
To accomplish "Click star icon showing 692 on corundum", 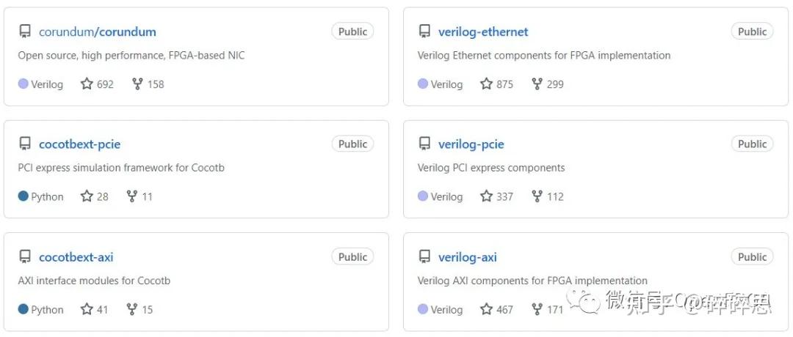I will coord(87,84).
